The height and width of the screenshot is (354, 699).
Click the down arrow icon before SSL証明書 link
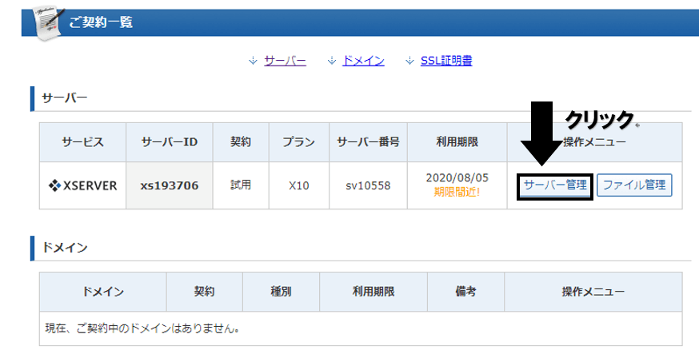(x=409, y=61)
